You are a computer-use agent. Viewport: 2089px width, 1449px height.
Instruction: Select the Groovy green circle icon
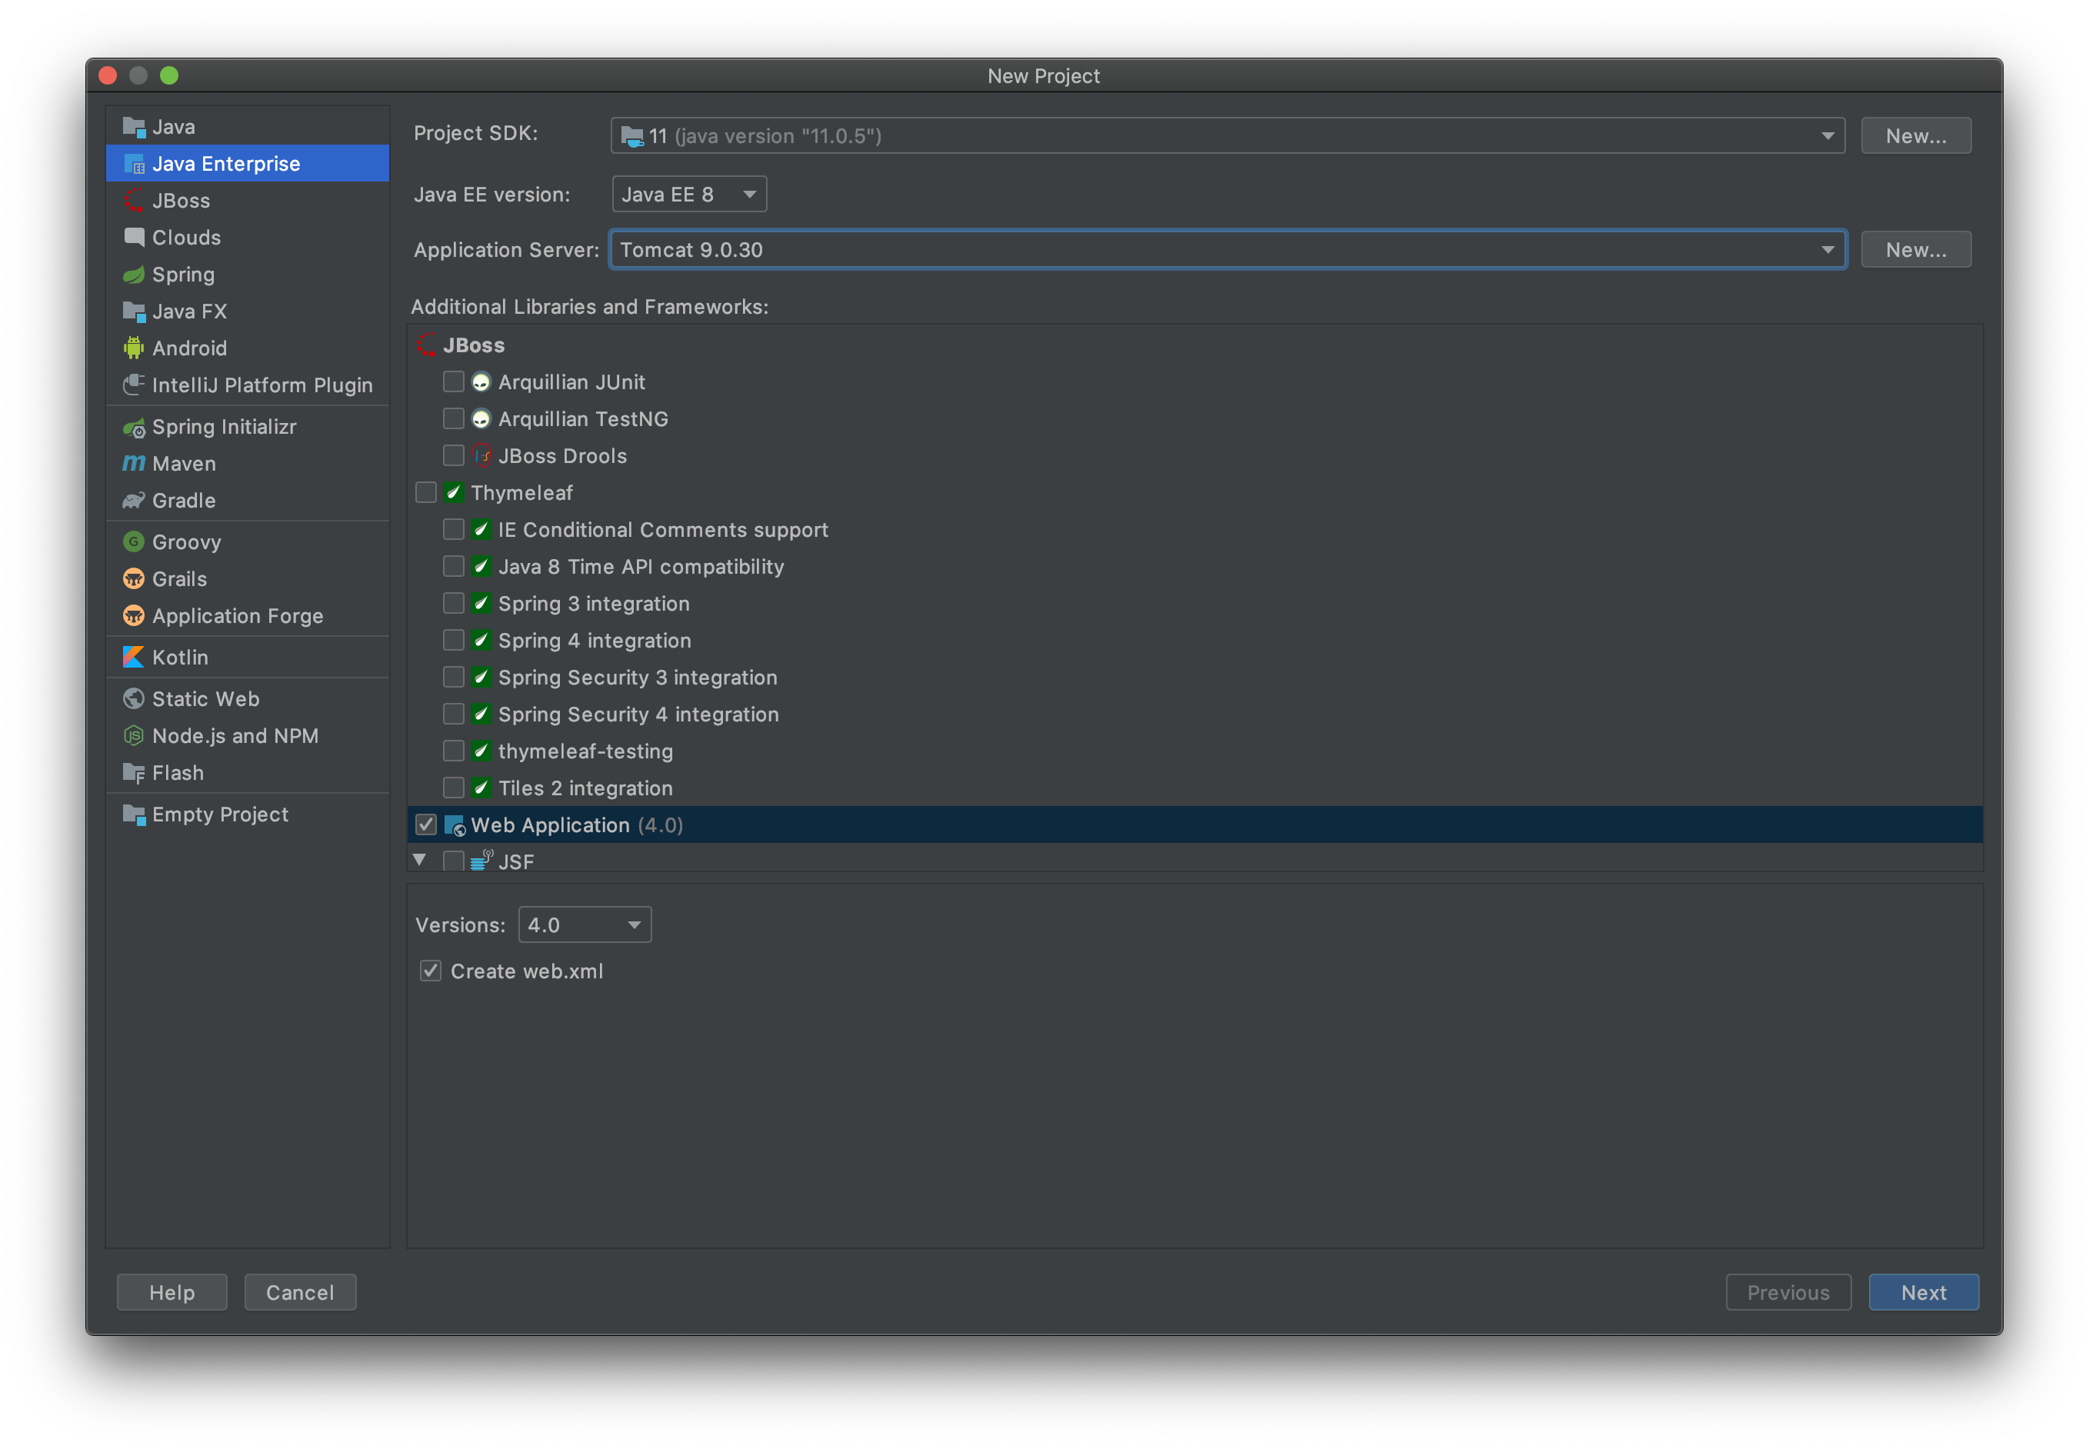click(134, 541)
